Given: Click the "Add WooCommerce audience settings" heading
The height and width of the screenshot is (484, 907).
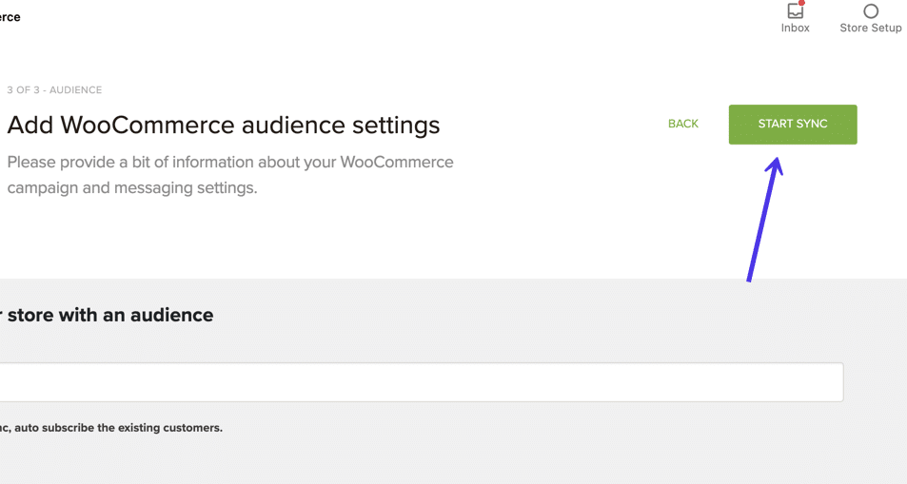Looking at the screenshot, I should (224, 125).
